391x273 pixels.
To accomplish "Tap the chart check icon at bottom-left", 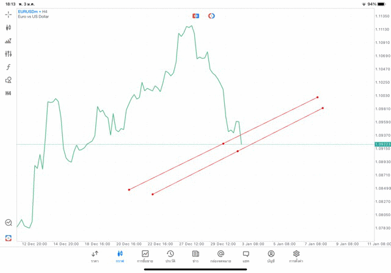I will (9, 223).
